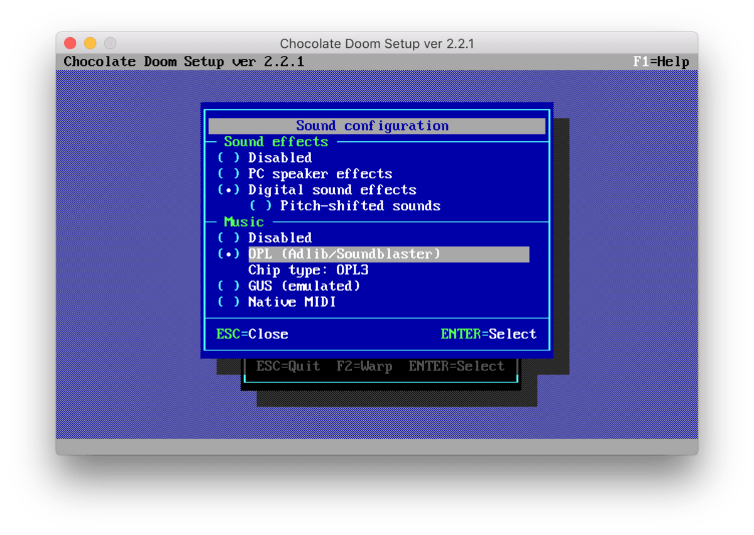This screenshot has width=754, height=535.
Task: Open Chip type OPL3 dropdown
Action: click(309, 270)
